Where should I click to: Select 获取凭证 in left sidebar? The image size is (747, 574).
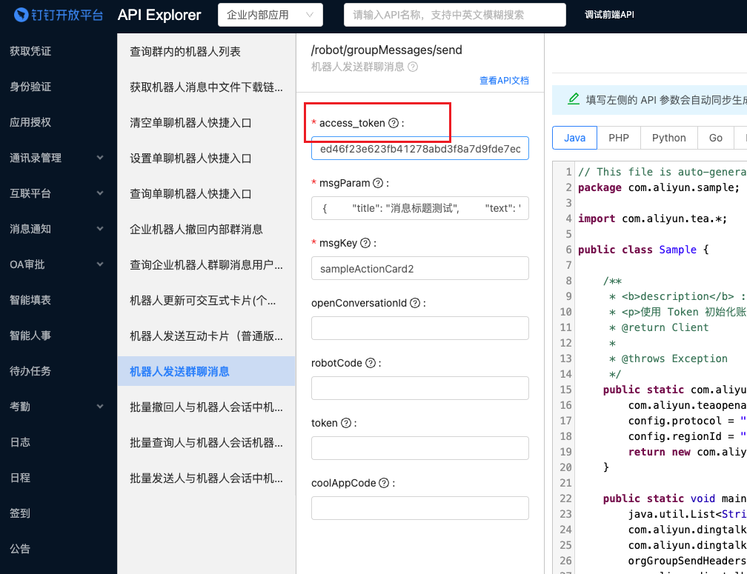point(30,51)
